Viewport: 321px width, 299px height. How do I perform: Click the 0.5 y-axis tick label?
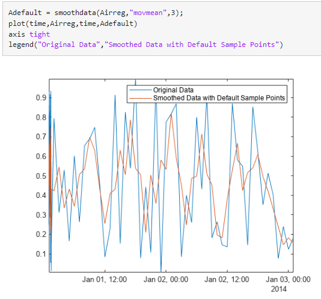(41, 176)
